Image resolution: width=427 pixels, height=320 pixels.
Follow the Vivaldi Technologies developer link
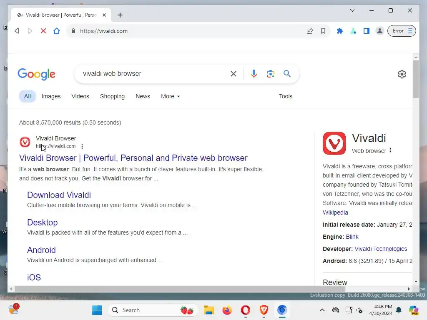[x=381, y=249]
